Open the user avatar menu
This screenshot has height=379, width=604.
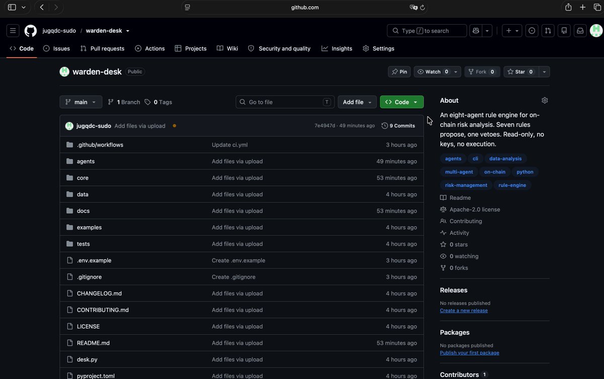596,31
